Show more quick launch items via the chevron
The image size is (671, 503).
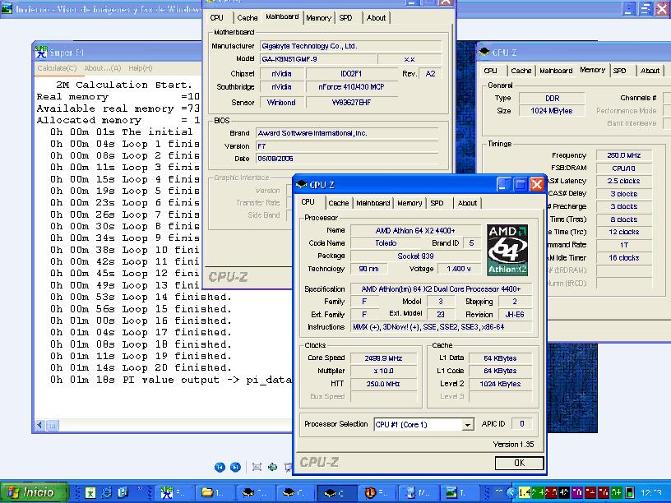click(140, 490)
